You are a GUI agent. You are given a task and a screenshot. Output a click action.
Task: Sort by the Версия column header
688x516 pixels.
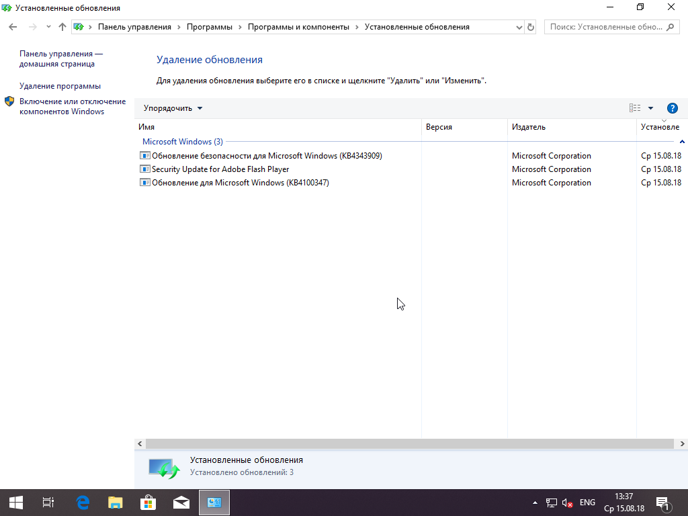tap(464, 127)
